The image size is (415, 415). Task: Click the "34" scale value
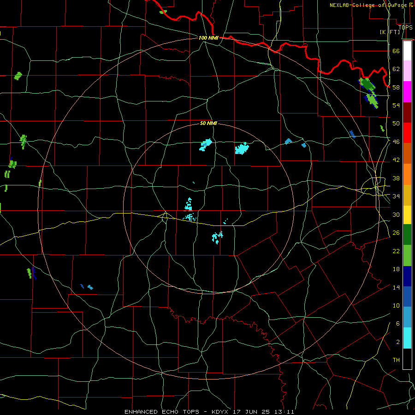tap(396, 196)
